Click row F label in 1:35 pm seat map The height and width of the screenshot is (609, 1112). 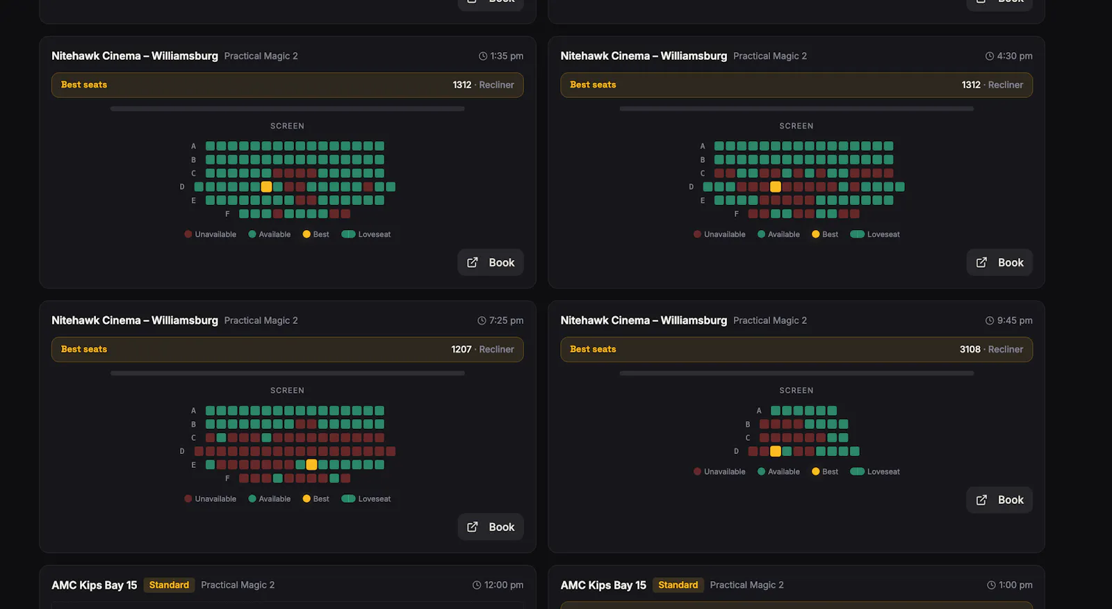pos(227,214)
